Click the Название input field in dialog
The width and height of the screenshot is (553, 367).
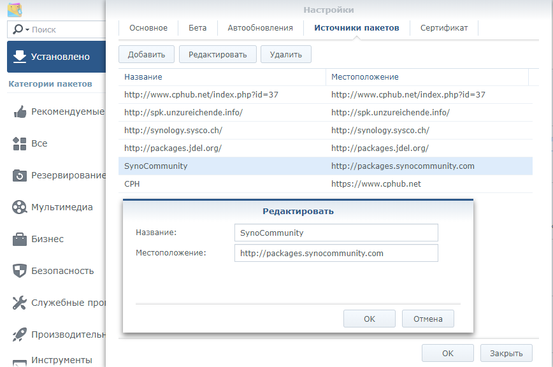pos(336,233)
